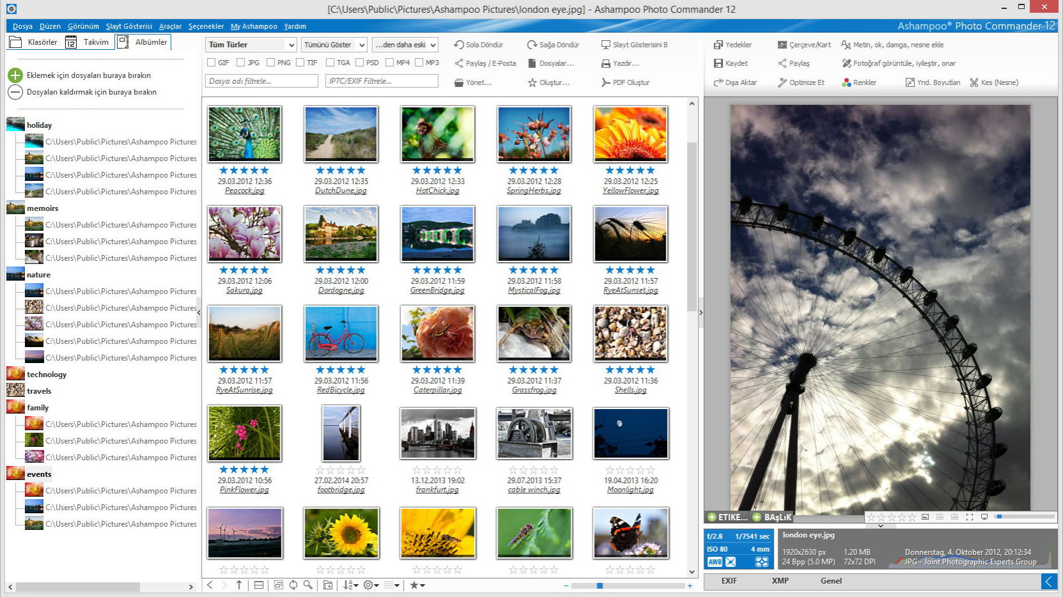Click the PDF Oluştur icon
Viewport: 1063px width, 597px height.
606,82
